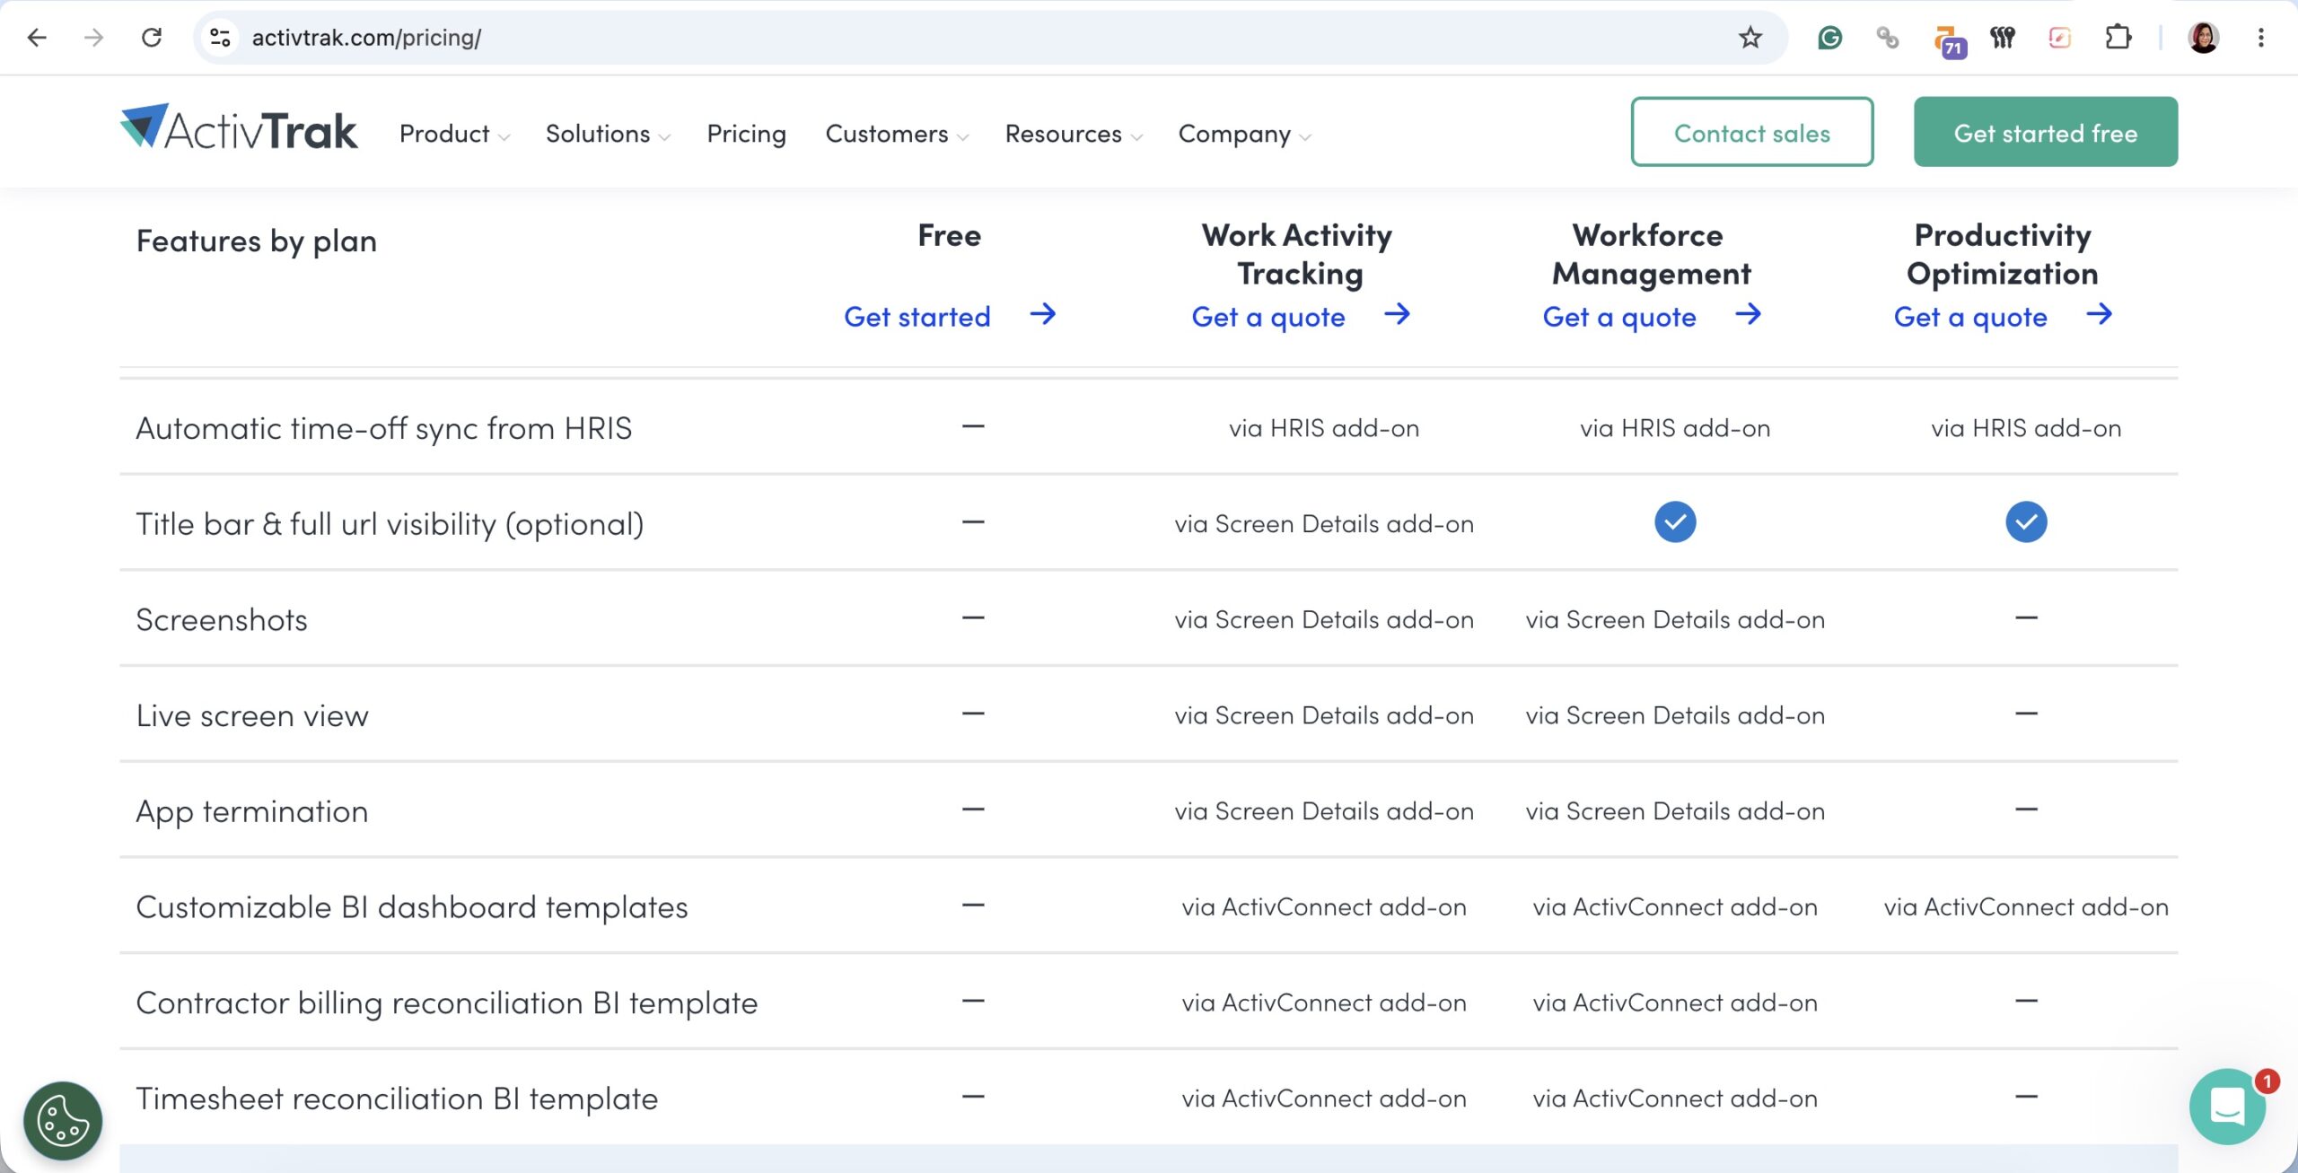Screen dimensions: 2298x1173
Task: Click the Workforce Management column heading
Action: pos(1650,254)
